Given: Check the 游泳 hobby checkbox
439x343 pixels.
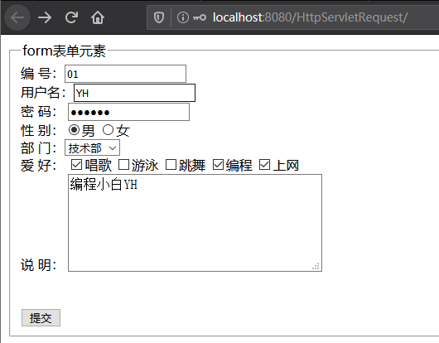Looking at the screenshot, I should [123, 165].
